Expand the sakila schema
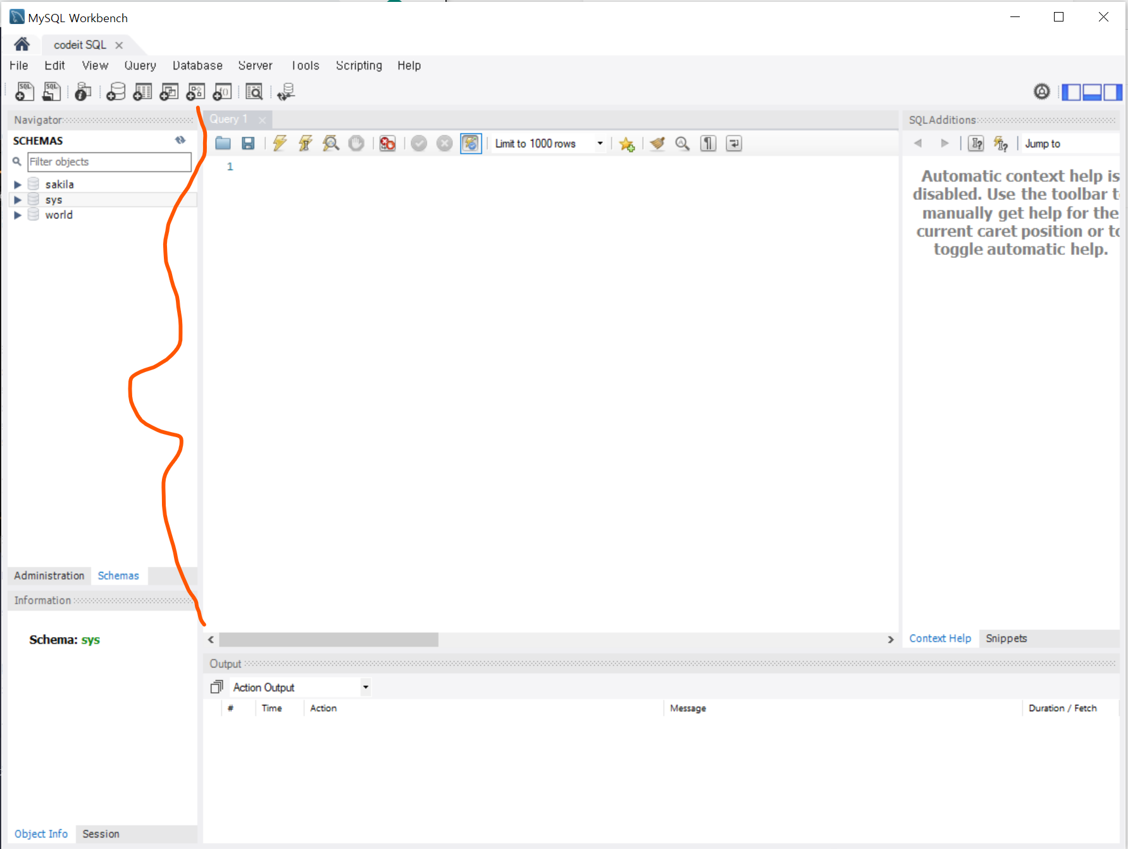This screenshot has width=1128, height=849. pyautogui.click(x=18, y=185)
